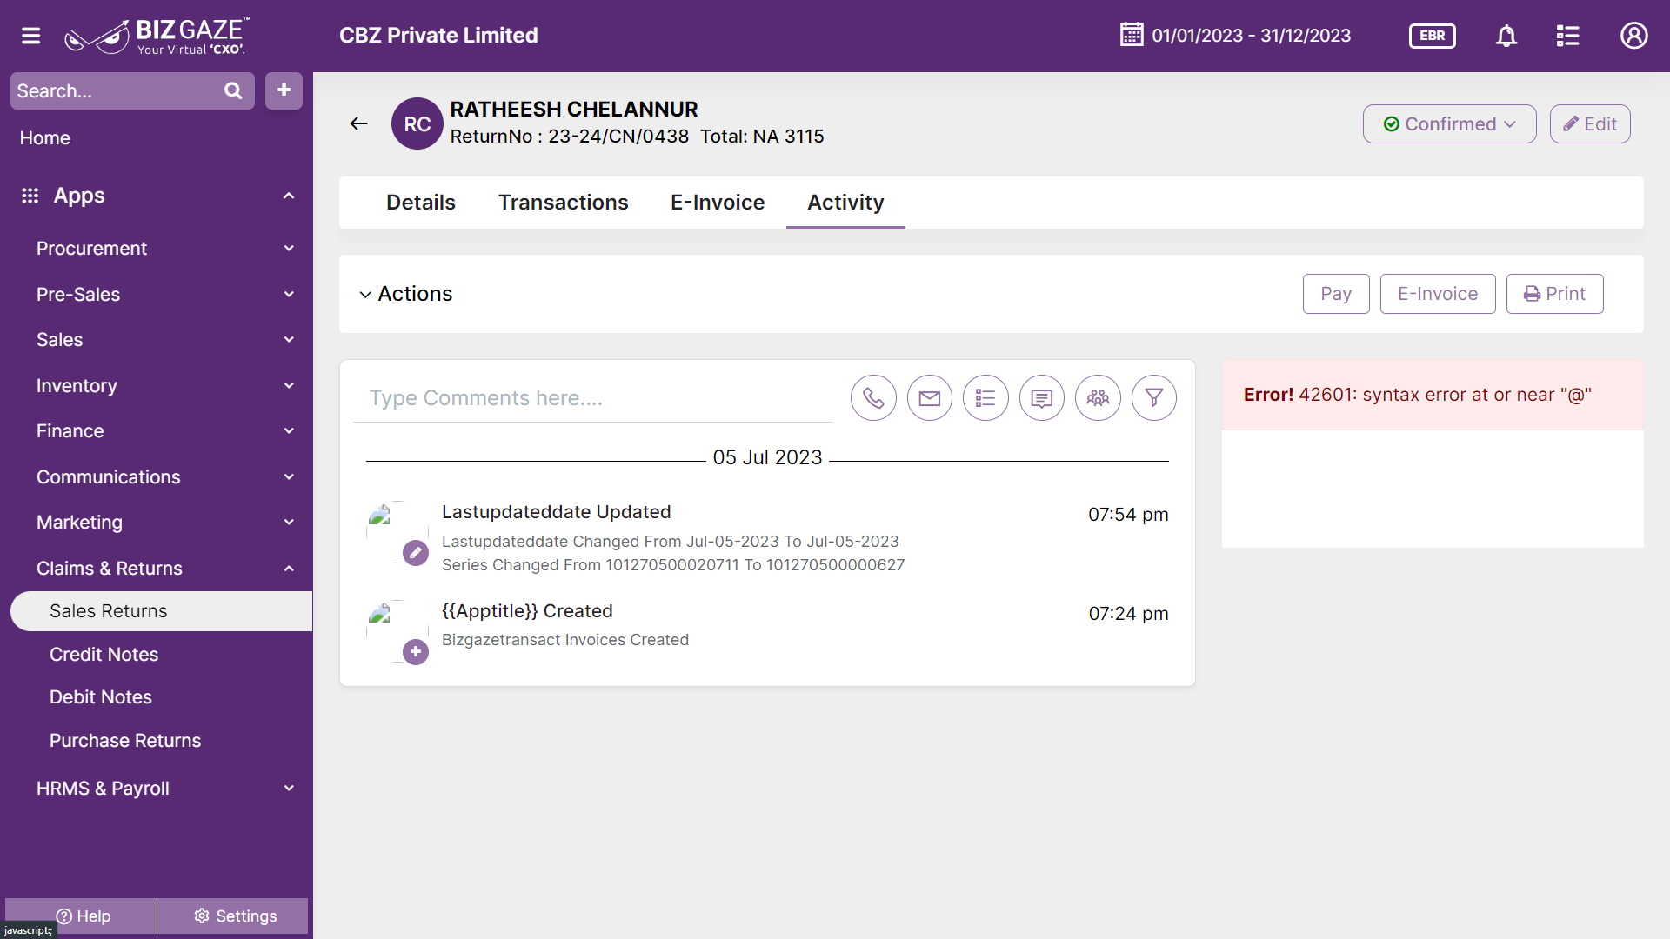This screenshot has width=1670, height=939.
Task: Expand the HRMS & Payroll menu
Action: tap(289, 789)
